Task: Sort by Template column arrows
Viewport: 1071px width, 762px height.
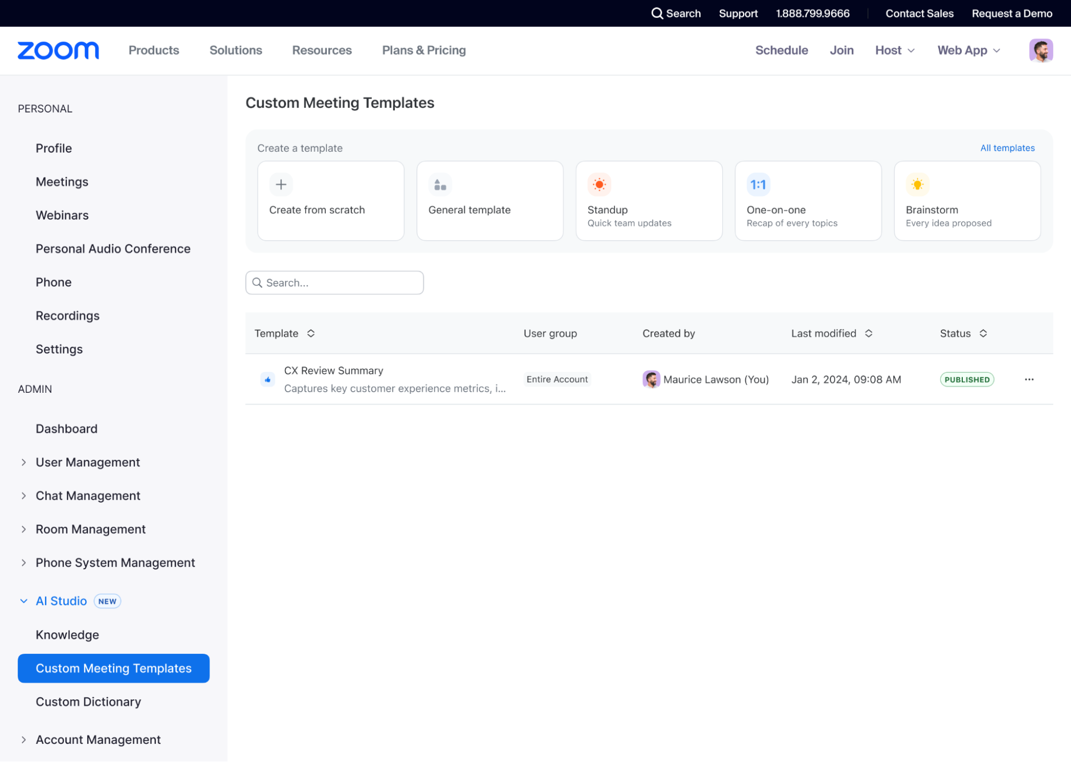Action: (x=311, y=333)
